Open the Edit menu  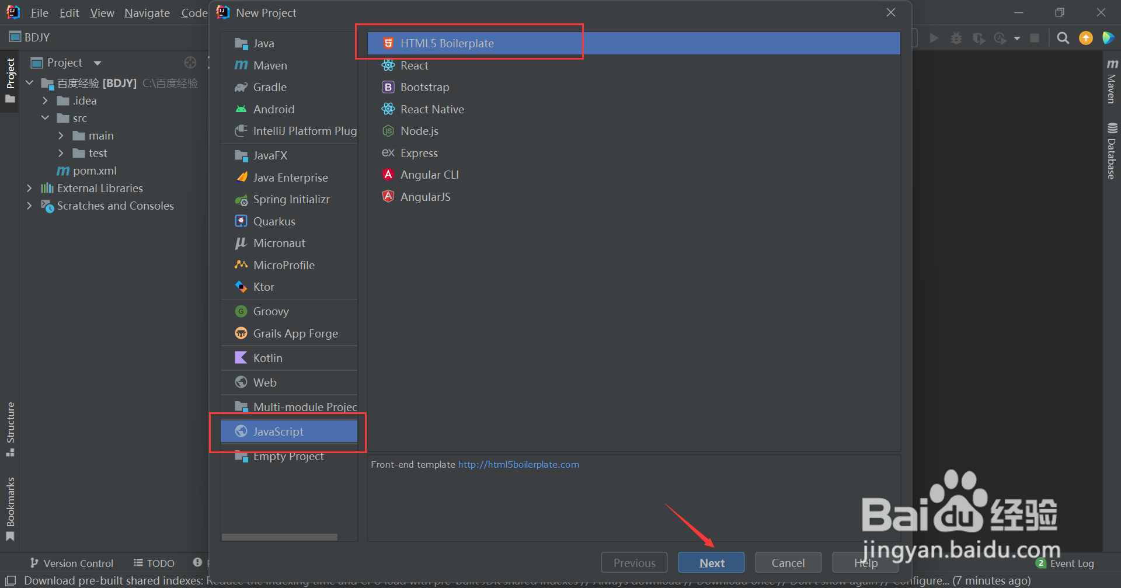click(x=69, y=13)
